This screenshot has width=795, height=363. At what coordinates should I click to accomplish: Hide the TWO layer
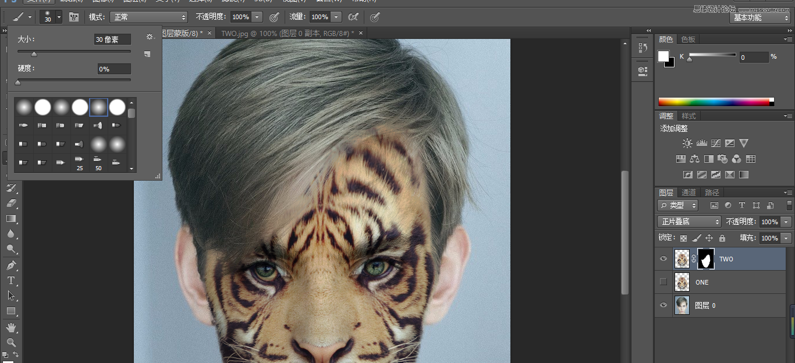pyautogui.click(x=663, y=259)
